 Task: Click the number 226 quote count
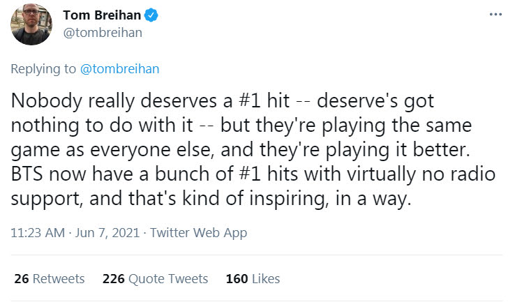coord(113,278)
